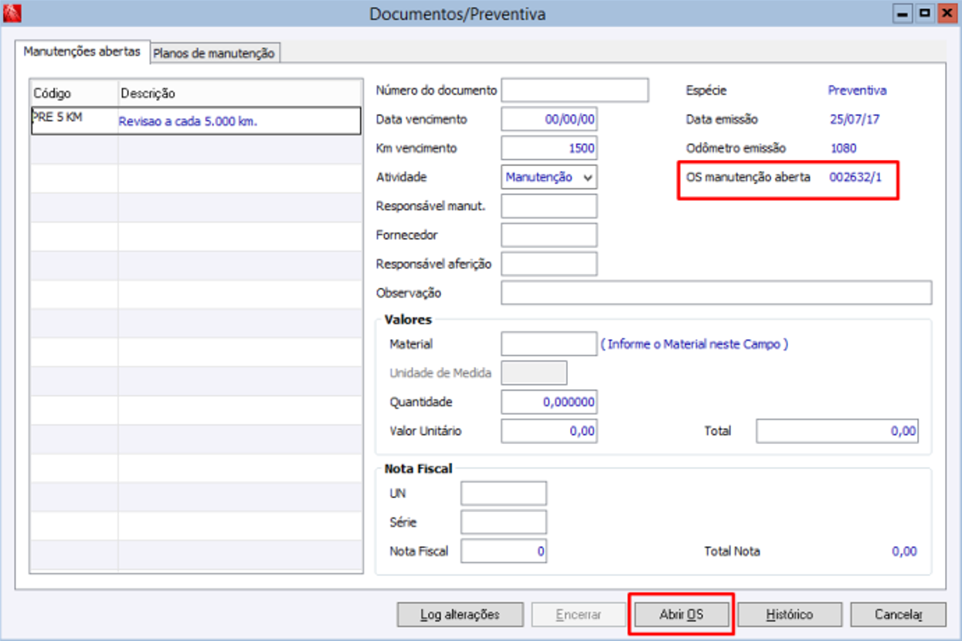Click the Descrição column header

pos(240,93)
